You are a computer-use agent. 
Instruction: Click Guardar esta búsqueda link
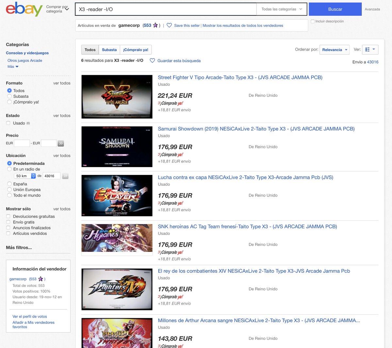click(x=179, y=61)
